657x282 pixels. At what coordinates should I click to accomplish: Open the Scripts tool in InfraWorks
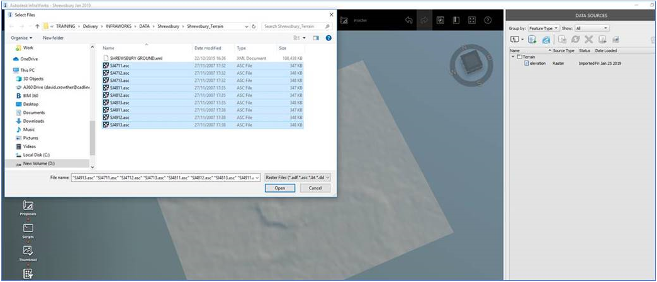tap(28, 231)
